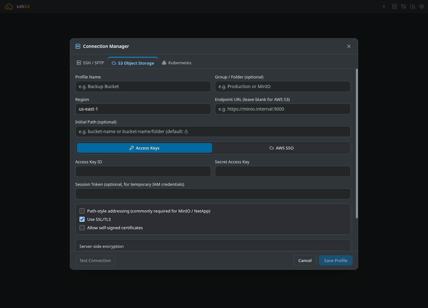Screen dimensions: 428x308
Task: Select the S3 Object Storage tab
Action: point(133,63)
